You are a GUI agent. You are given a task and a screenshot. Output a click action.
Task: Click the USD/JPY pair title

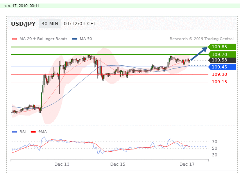click(x=23, y=24)
